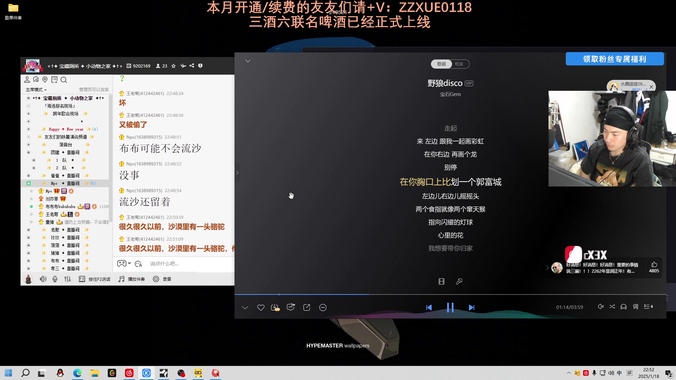Switch to the 相关 tab
676x380 pixels.
pyautogui.click(x=459, y=64)
